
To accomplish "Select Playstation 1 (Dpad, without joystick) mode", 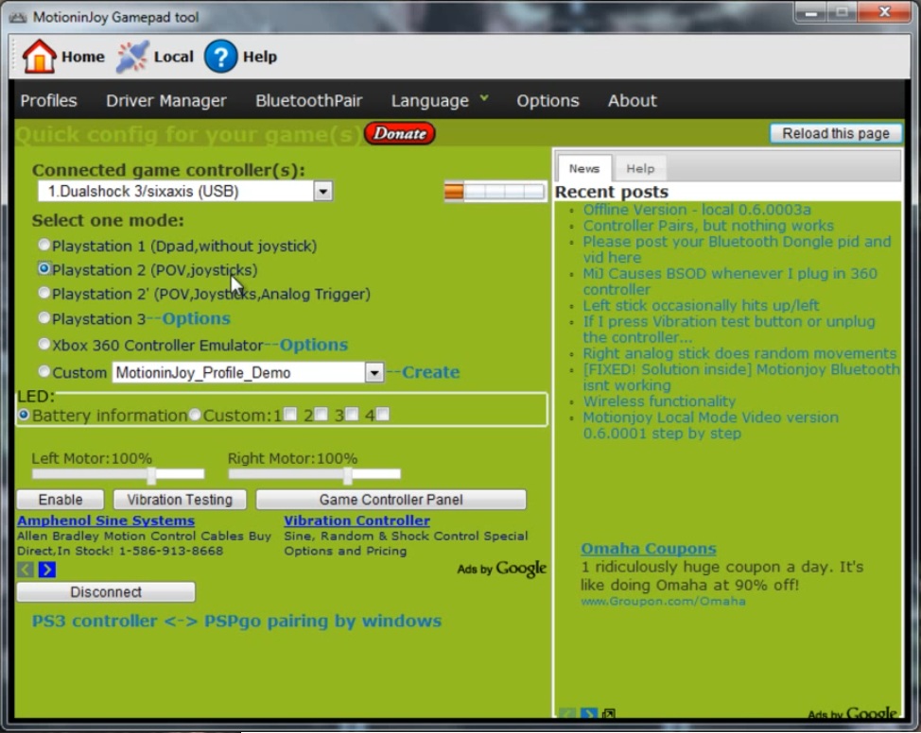I will click(44, 244).
